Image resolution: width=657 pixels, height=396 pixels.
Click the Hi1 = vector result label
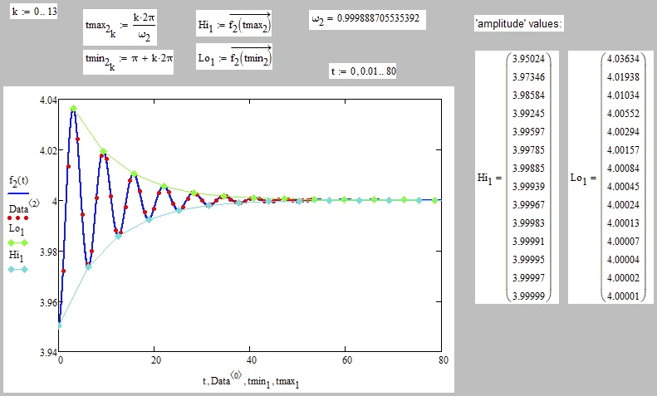pos(489,178)
